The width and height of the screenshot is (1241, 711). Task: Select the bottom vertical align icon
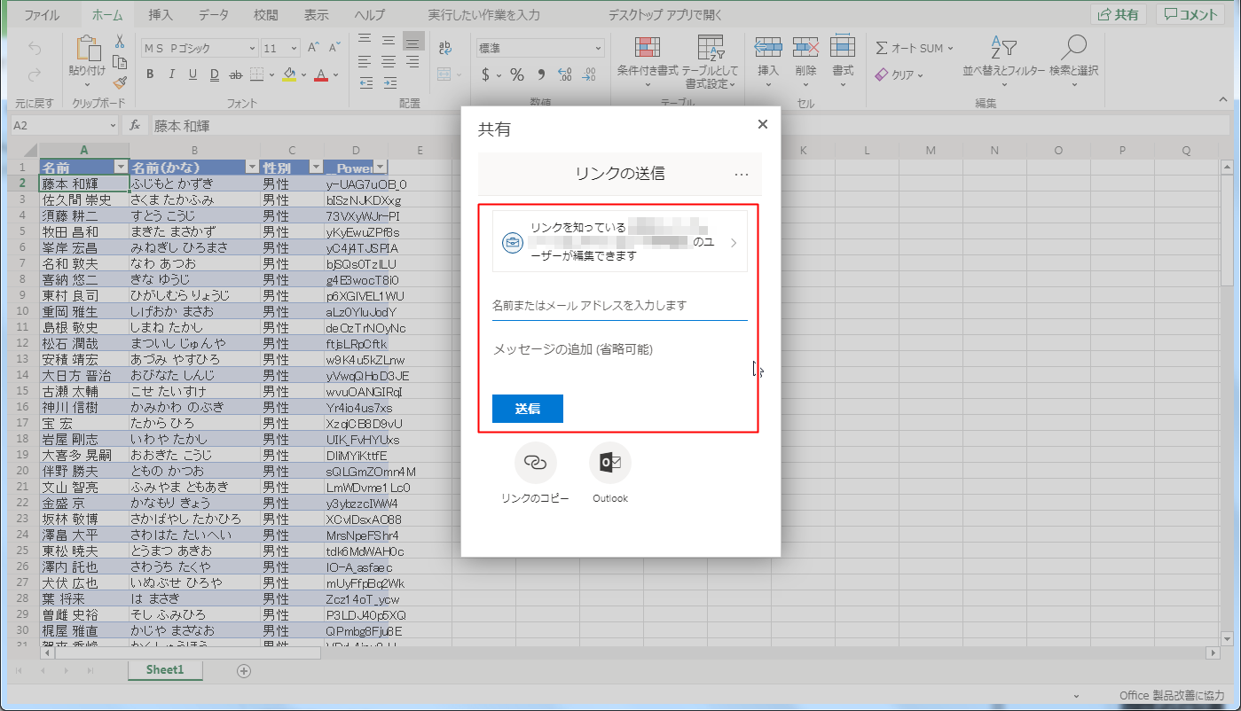tap(412, 41)
